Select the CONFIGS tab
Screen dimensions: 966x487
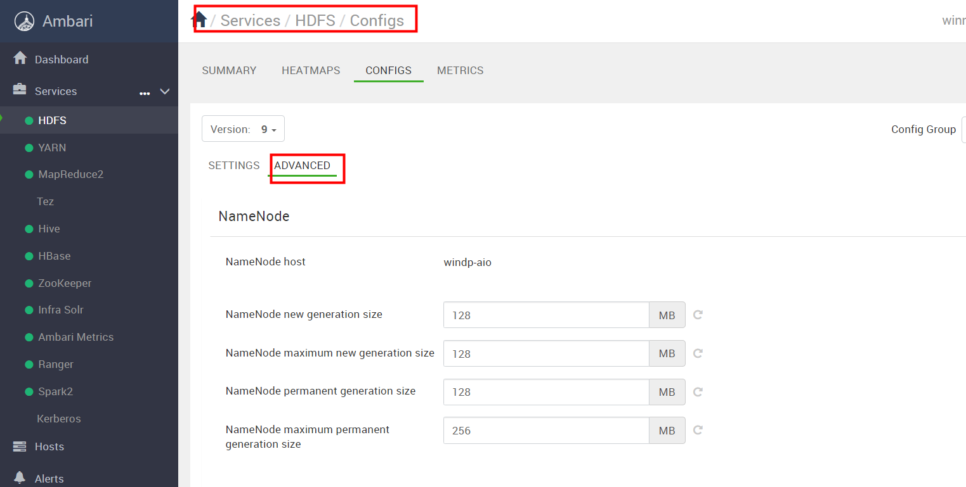[388, 70]
